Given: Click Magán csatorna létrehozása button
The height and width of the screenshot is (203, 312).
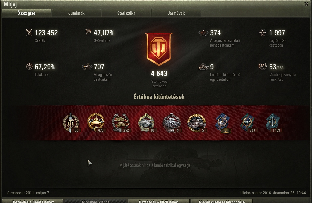Looking at the screenshot, I should coord(222,201).
